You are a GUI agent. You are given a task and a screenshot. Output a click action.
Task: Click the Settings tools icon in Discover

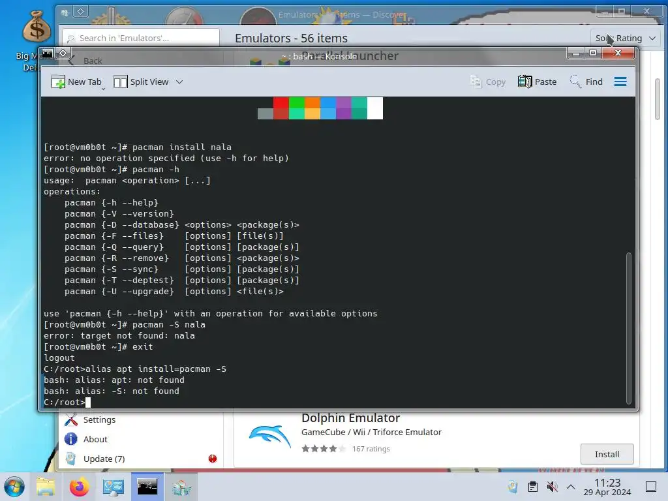click(70, 419)
